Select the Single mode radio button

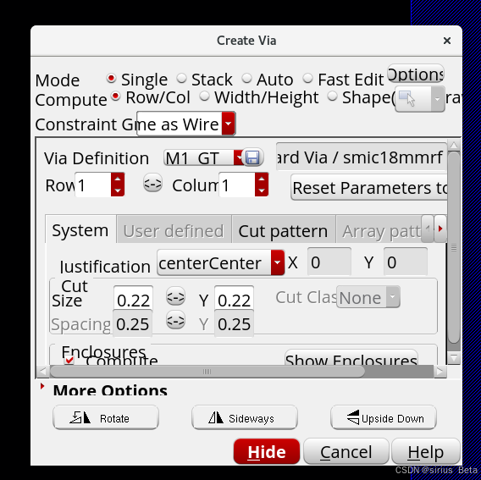tap(111, 79)
